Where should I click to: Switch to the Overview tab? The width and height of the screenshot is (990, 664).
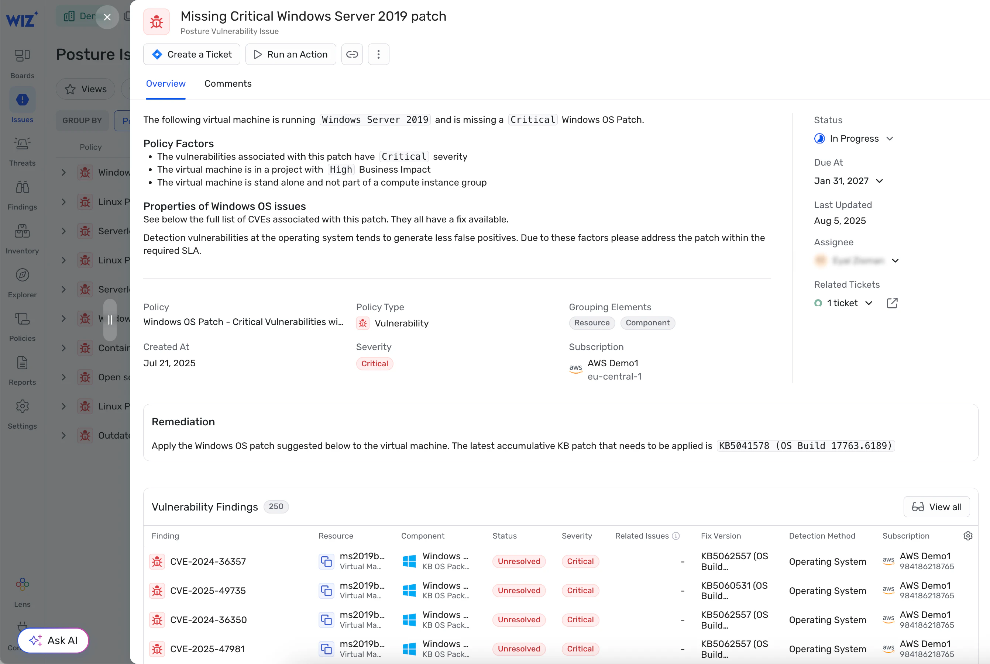[x=166, y=83]
